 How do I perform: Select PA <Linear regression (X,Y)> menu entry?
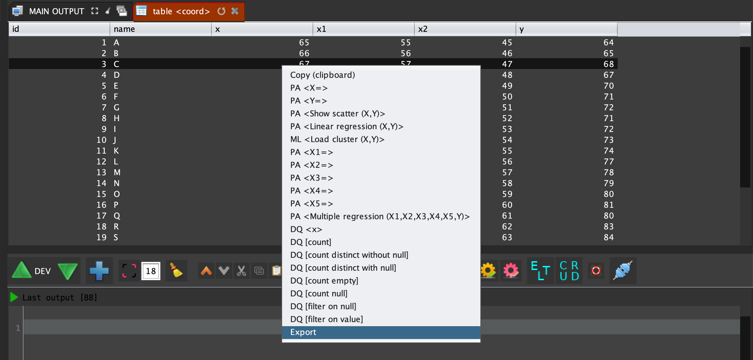[347, 127]
